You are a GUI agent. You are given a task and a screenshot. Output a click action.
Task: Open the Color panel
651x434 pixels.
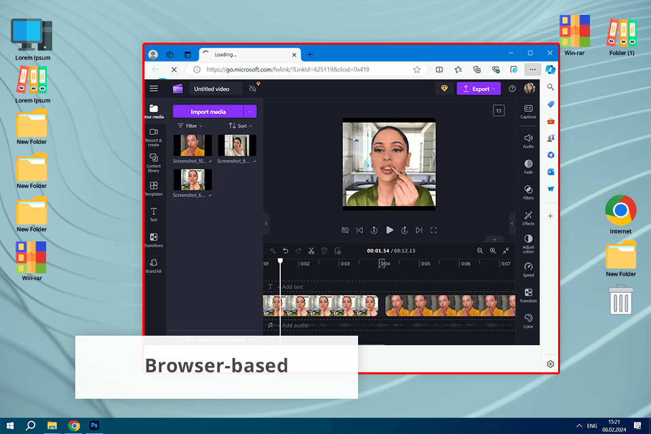pyautogui.click(x=528, y=321)
